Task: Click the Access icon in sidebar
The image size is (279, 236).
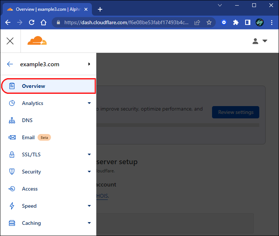Action: pyautogui.click(x=12, y=189)
